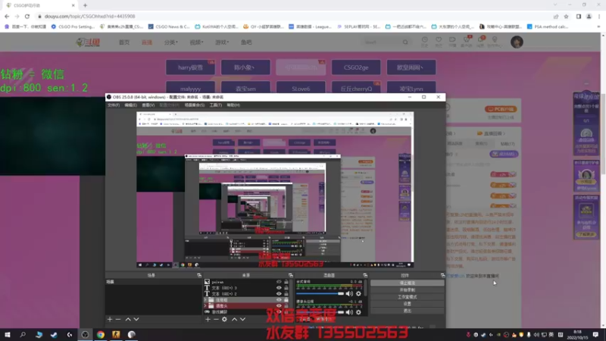Open OBS 帮助(H) menu
The image size is (606, 341).
233,105
